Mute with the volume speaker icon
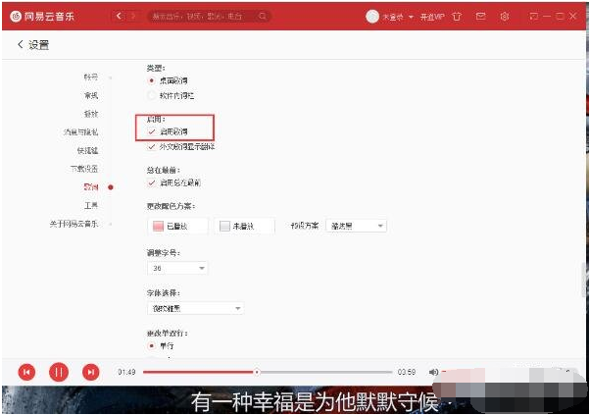 coord(433,372)
